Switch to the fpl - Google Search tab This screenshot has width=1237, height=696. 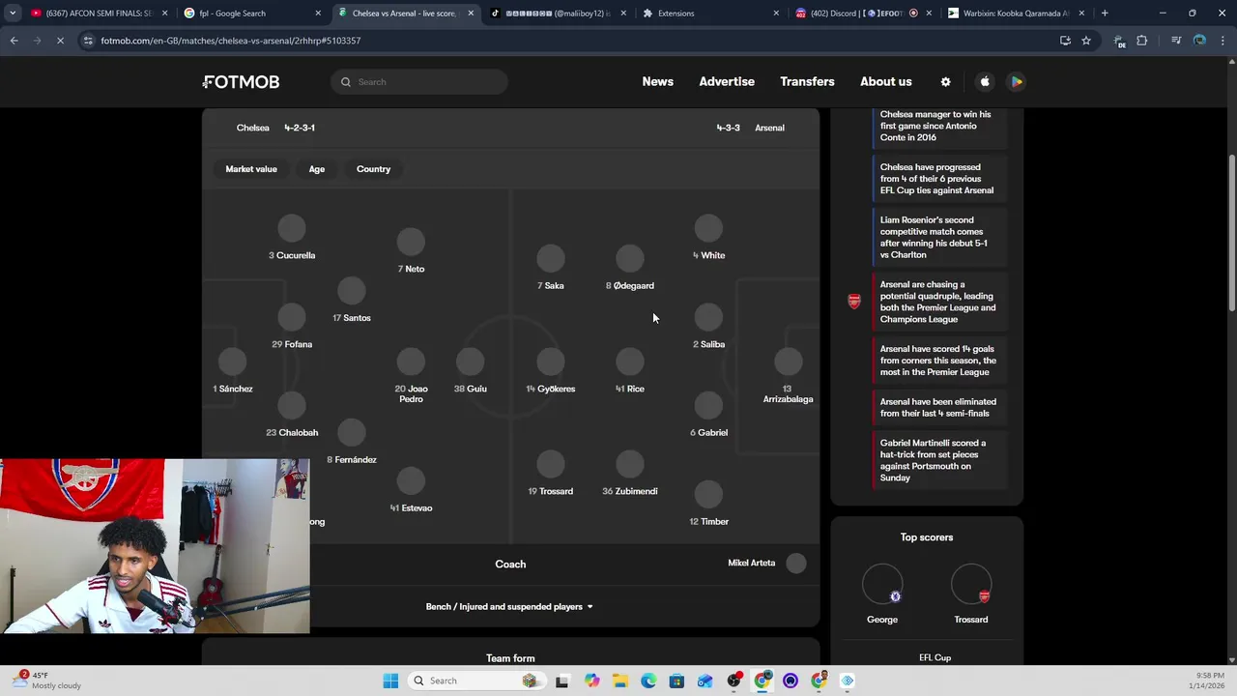[253, 14]
